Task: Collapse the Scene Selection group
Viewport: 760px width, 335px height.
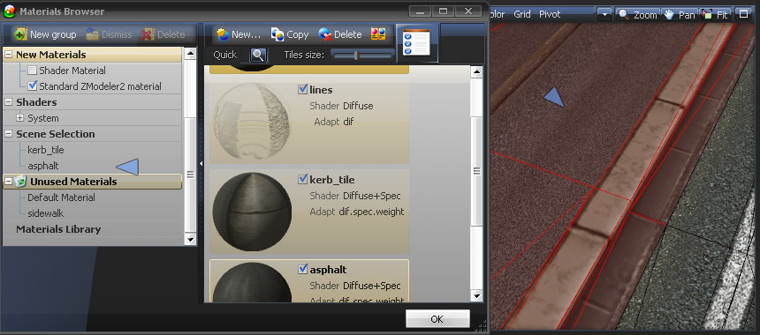Action: pos(8,134)
